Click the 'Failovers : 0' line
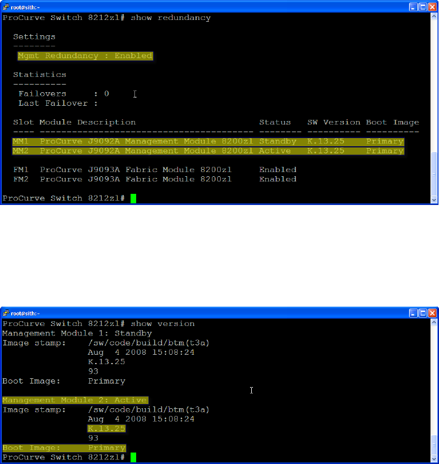439x464 pixels. 63,94
